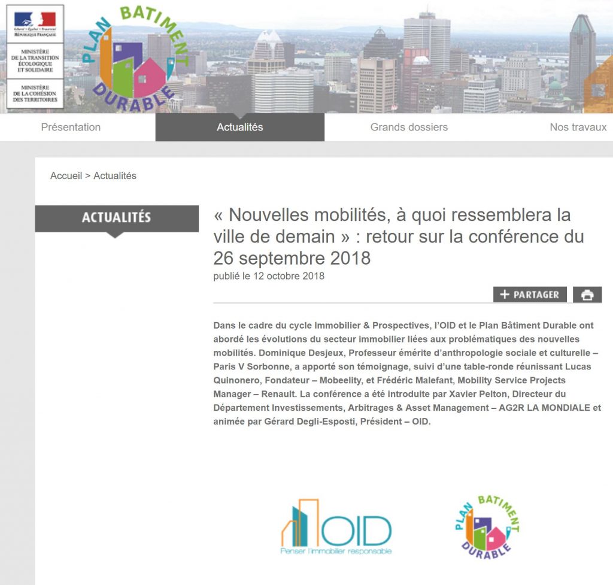The height and width of the screenshot is (585, 613).
Task: Click the plus icon on Partager
Action: [x=505, y=295]
